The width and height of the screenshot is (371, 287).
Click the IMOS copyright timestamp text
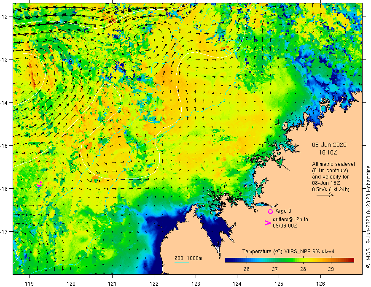[x=368, y=217]
